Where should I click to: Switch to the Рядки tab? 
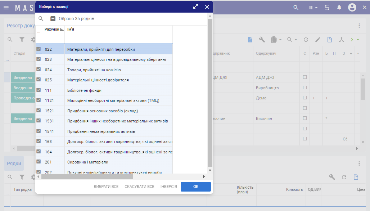[x=14, y=163]
